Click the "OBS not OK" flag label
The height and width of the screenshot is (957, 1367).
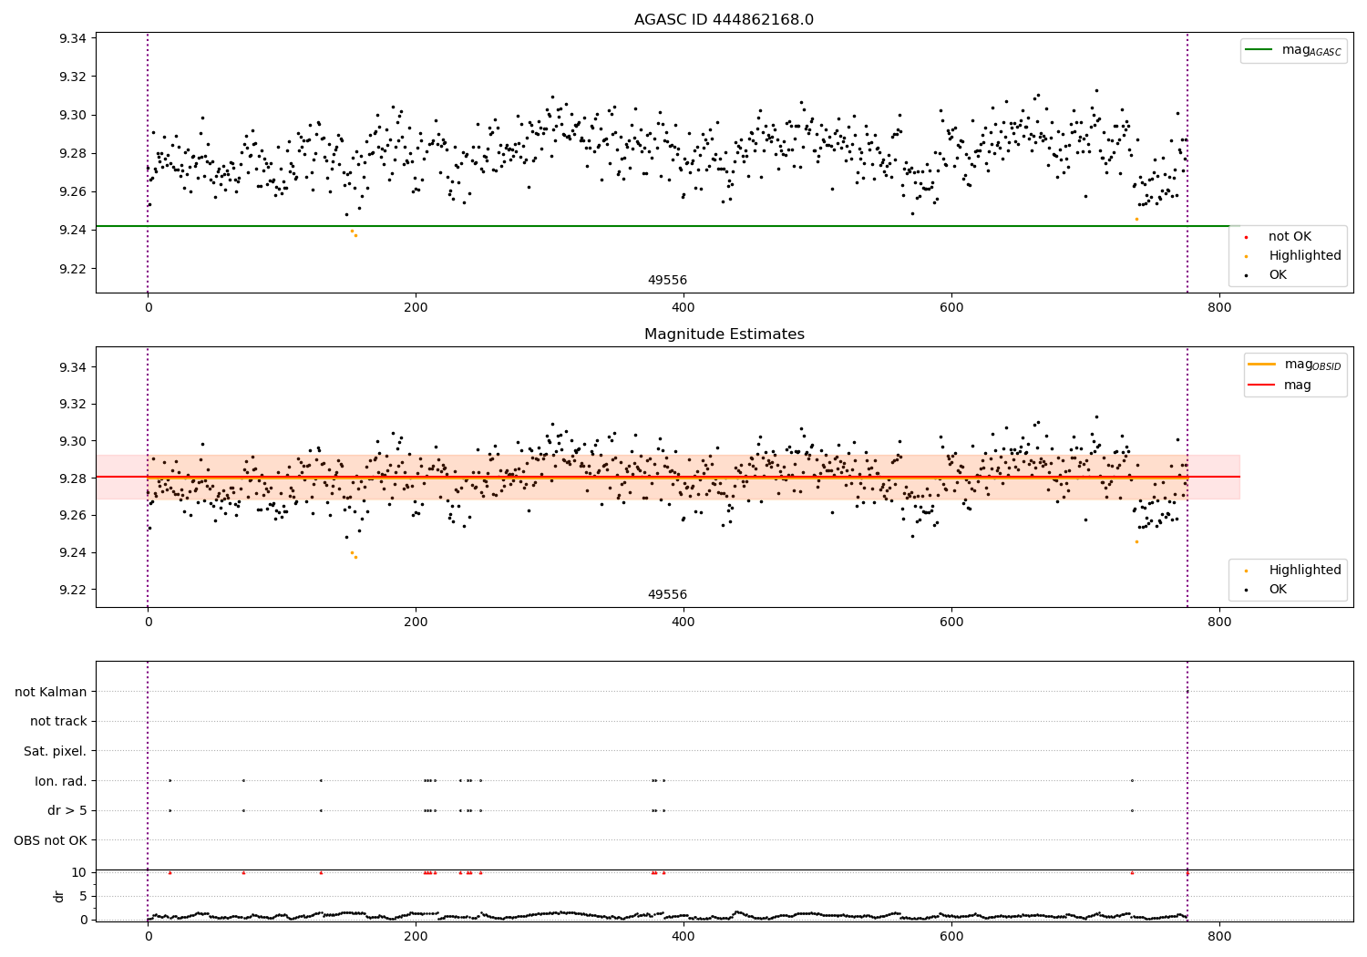[x=51, y=840]
